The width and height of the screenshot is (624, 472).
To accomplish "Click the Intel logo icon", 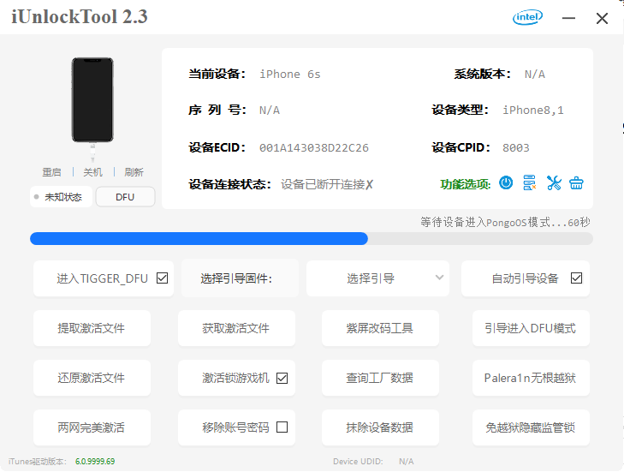I will point(527,17).
